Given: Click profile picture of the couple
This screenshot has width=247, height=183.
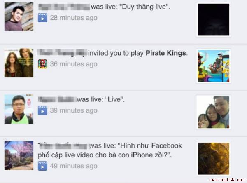Looking at the screenshot, I should 19,63.
